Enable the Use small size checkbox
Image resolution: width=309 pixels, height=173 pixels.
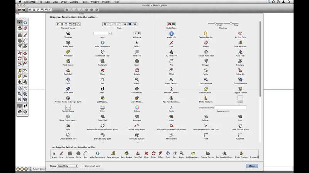(83, 166)
